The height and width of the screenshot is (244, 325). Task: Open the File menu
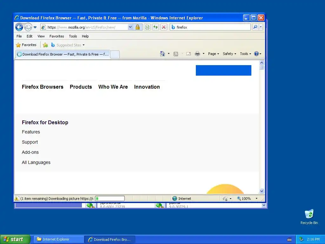(19, 36)
